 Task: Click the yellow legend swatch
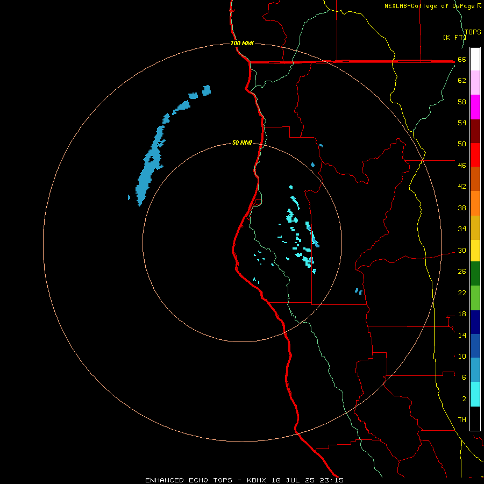click(x=475, y=251)
